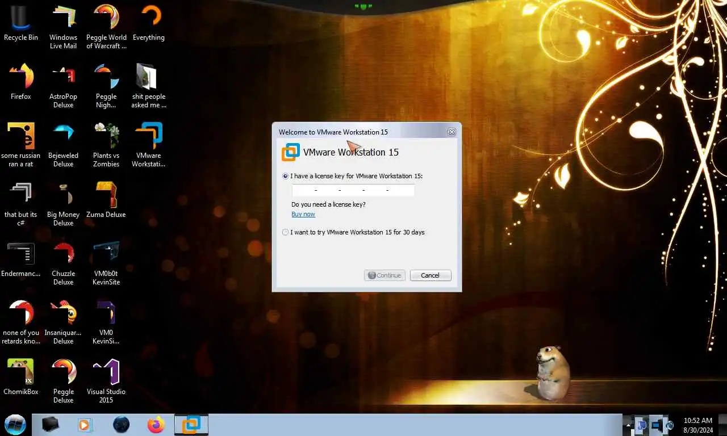727x436 pixels.
Task: Open Big Money Deluxe desktop icon
Action: tap(63, 204)
